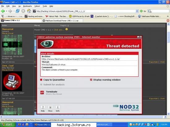This screenshot has height=127, width=170.
Task: Stop loading with the Stop icon
Action: [x=23, y=11]
